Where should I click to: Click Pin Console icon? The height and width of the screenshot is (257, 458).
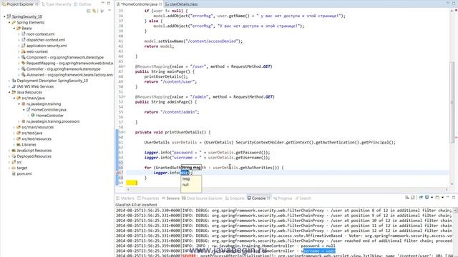[421, 198]
